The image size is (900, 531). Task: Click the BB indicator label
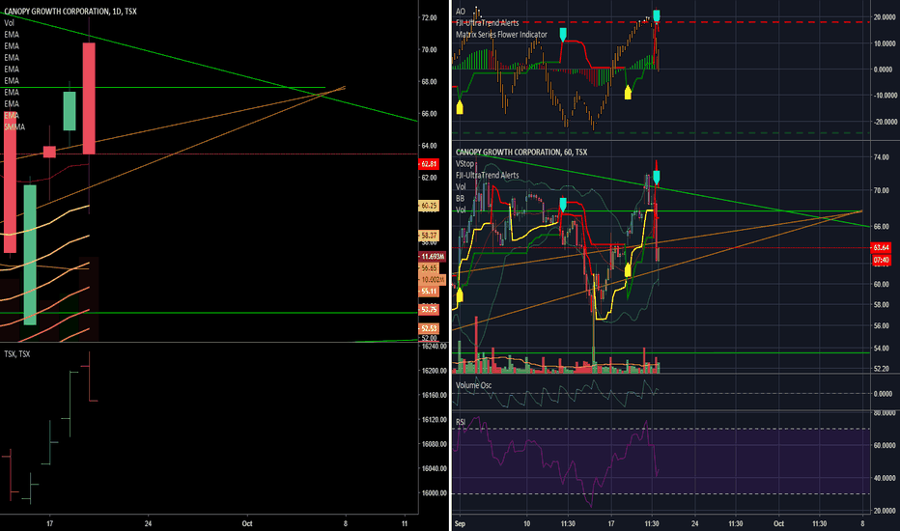tap(460, 199)
